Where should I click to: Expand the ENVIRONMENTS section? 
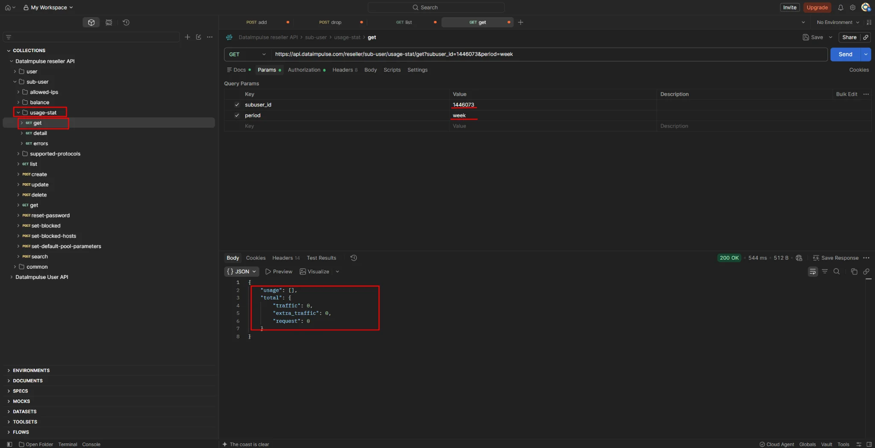tap(9, 371)
